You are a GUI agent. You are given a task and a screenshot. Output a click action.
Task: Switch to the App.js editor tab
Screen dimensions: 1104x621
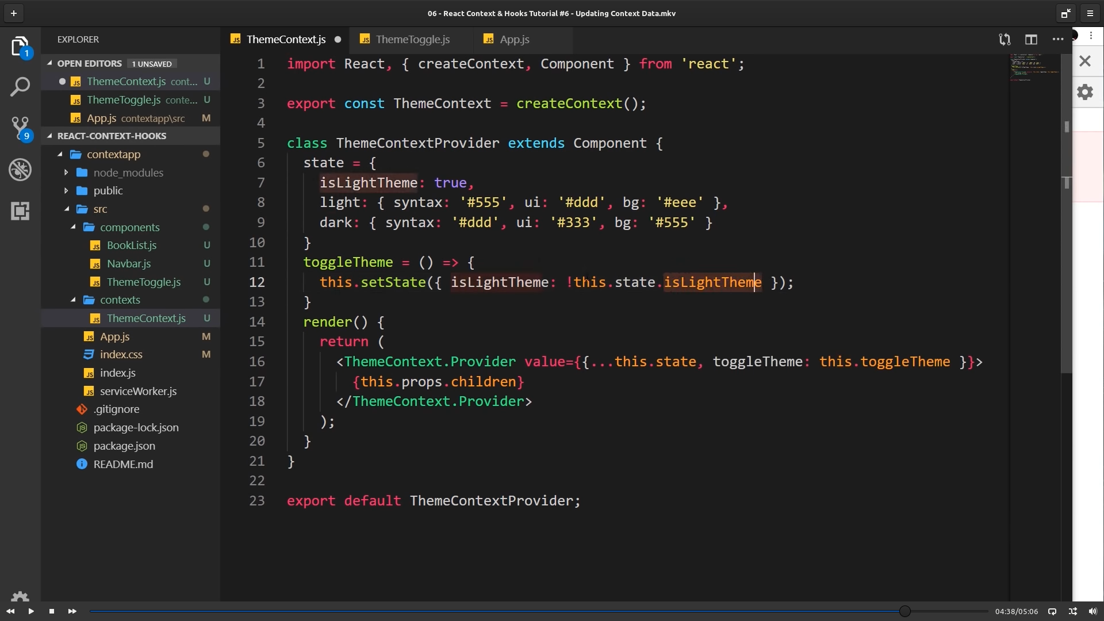514,40
